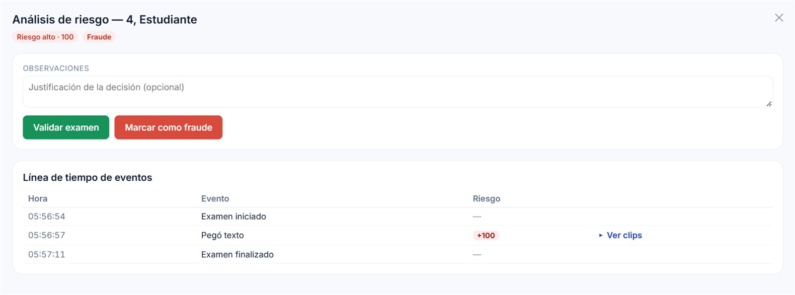Click the 05:56:57 timestamp
The height and width of the screenshot is (295, 795).
coord(47,235)
